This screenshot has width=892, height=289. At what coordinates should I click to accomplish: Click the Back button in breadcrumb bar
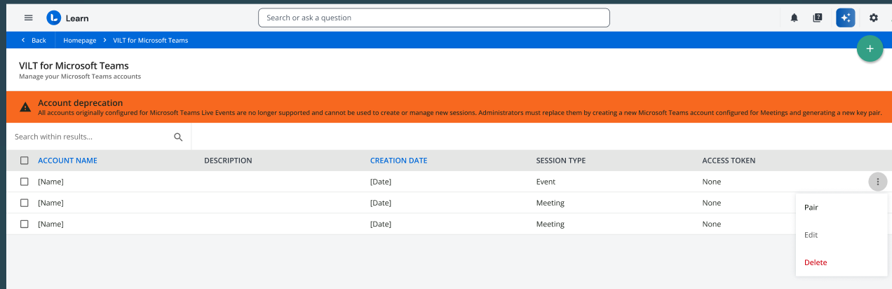[x=34, y=40]
